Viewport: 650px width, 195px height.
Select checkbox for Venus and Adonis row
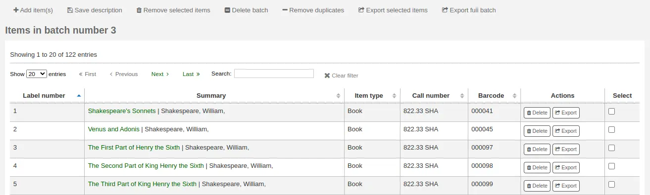pos(611,130)
